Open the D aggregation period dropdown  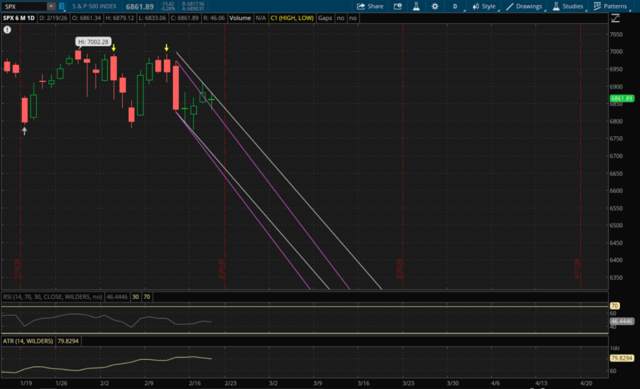click(455, 6)
